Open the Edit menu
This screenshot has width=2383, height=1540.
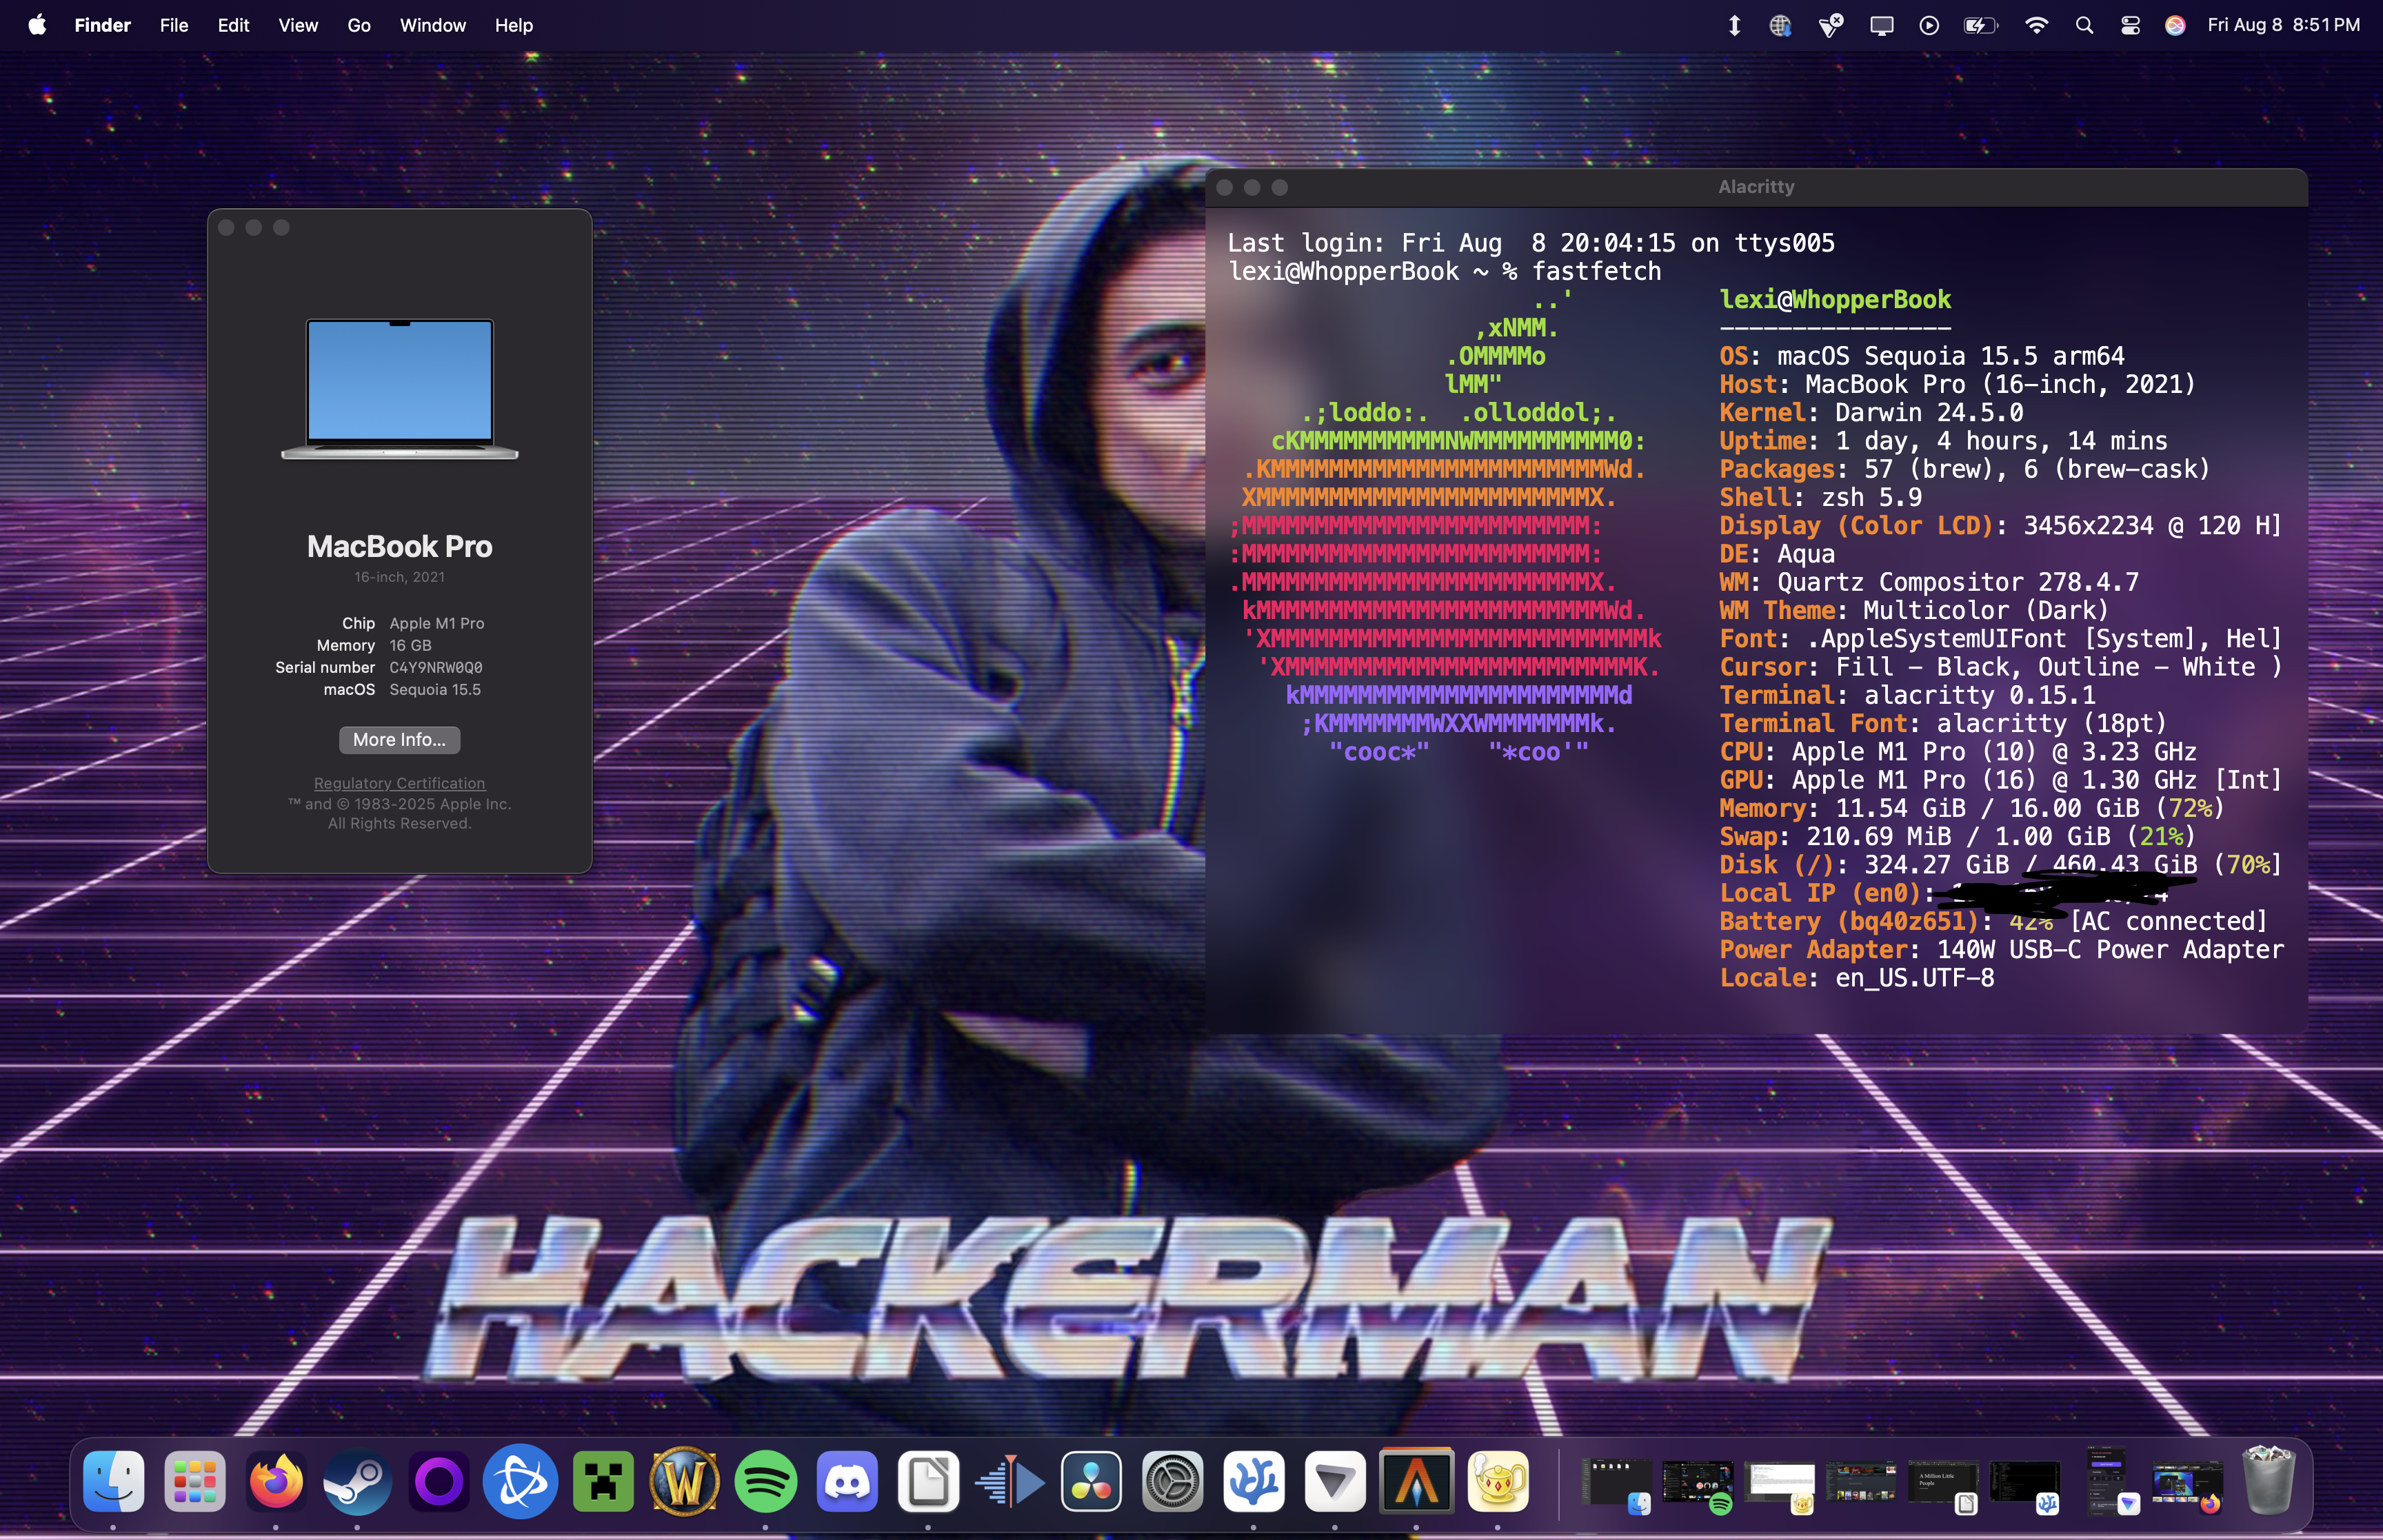tap(233, 25)
